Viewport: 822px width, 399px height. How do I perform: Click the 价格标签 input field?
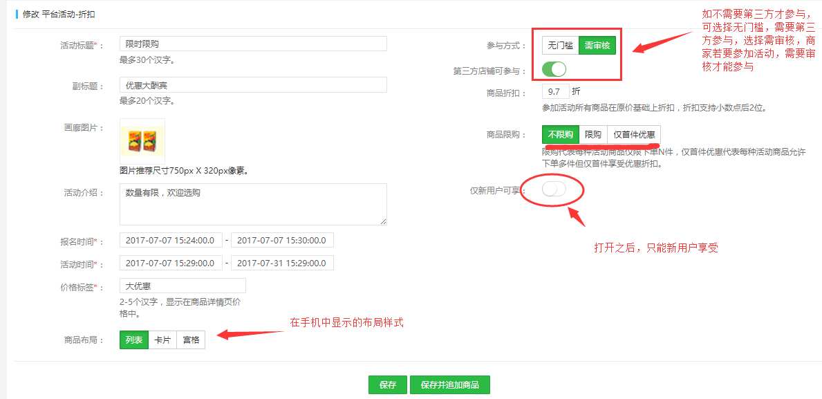pyautogui.click(x=183, y=286)
